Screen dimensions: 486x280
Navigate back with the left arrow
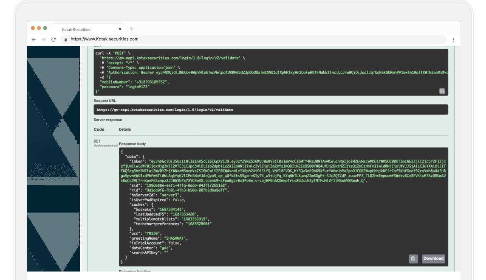34,39
